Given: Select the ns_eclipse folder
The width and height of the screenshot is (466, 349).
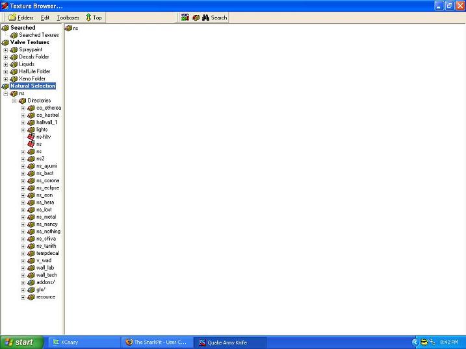Looking at the screenshot, I should 47,187.
